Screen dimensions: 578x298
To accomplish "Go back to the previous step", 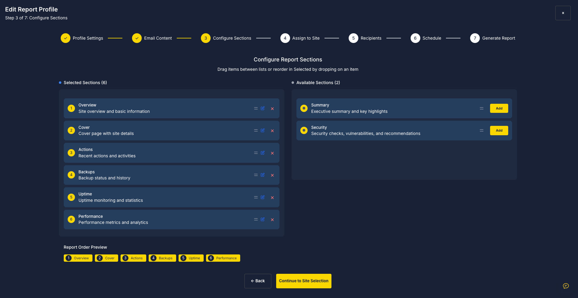I will 258,281.
